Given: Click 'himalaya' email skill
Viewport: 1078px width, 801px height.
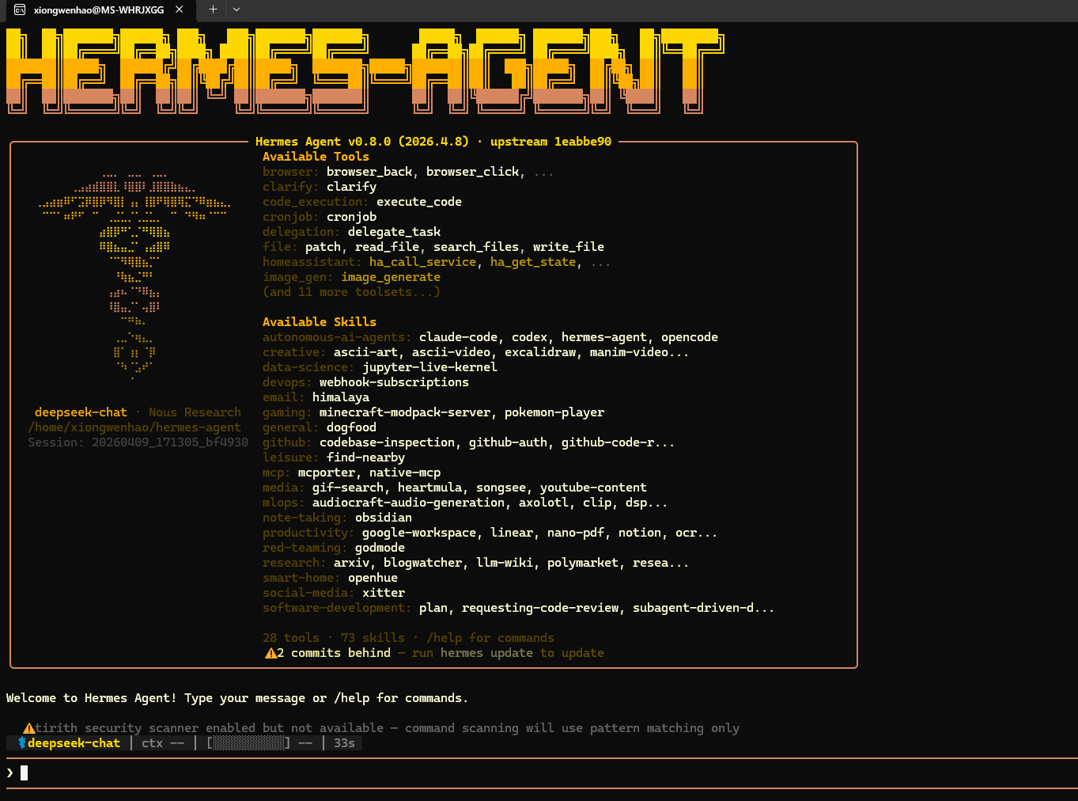Looking at the screenshot, I should [341, 397].
